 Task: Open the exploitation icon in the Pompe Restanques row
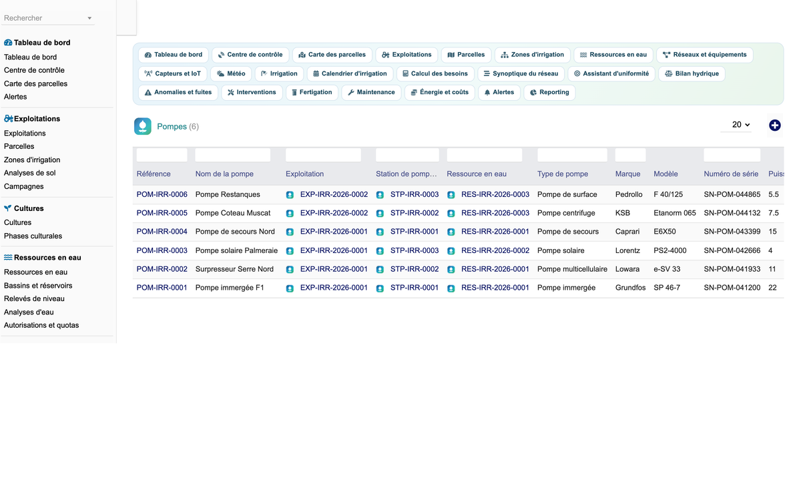tap(290, 195)
